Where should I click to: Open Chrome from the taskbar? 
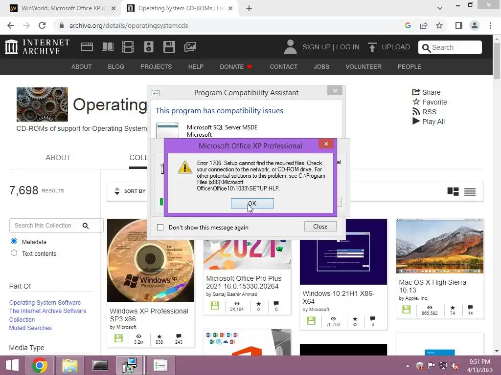pos(40,365)
